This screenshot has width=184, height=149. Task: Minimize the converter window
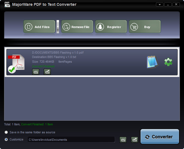tap(168, 4)
